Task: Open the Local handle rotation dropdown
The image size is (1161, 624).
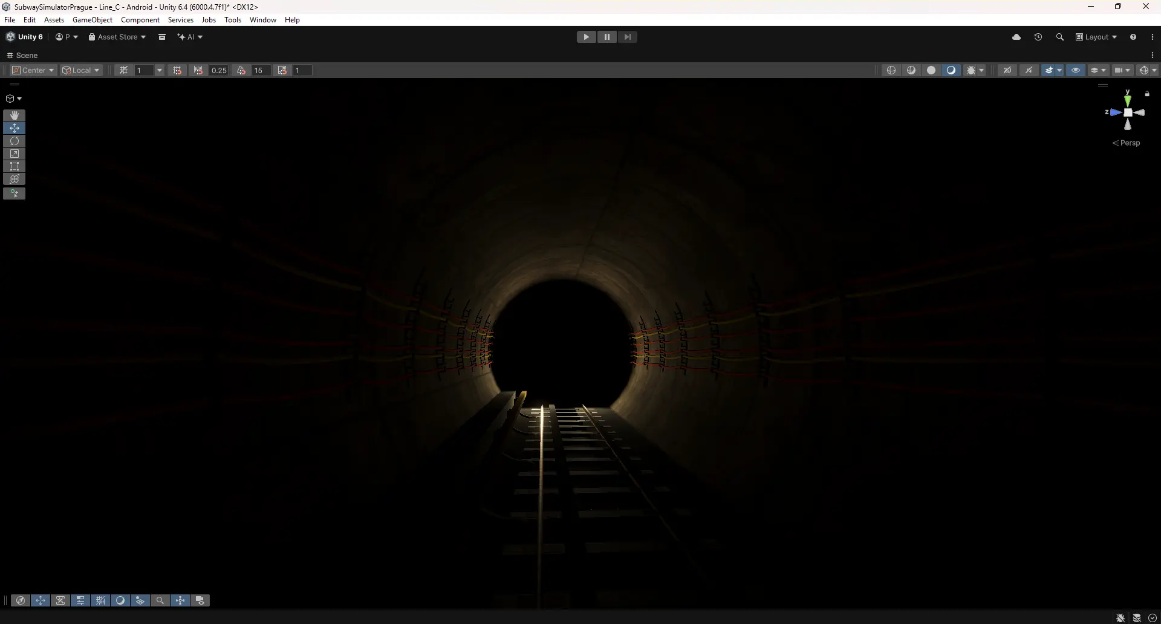Action: tap(81, 70)
